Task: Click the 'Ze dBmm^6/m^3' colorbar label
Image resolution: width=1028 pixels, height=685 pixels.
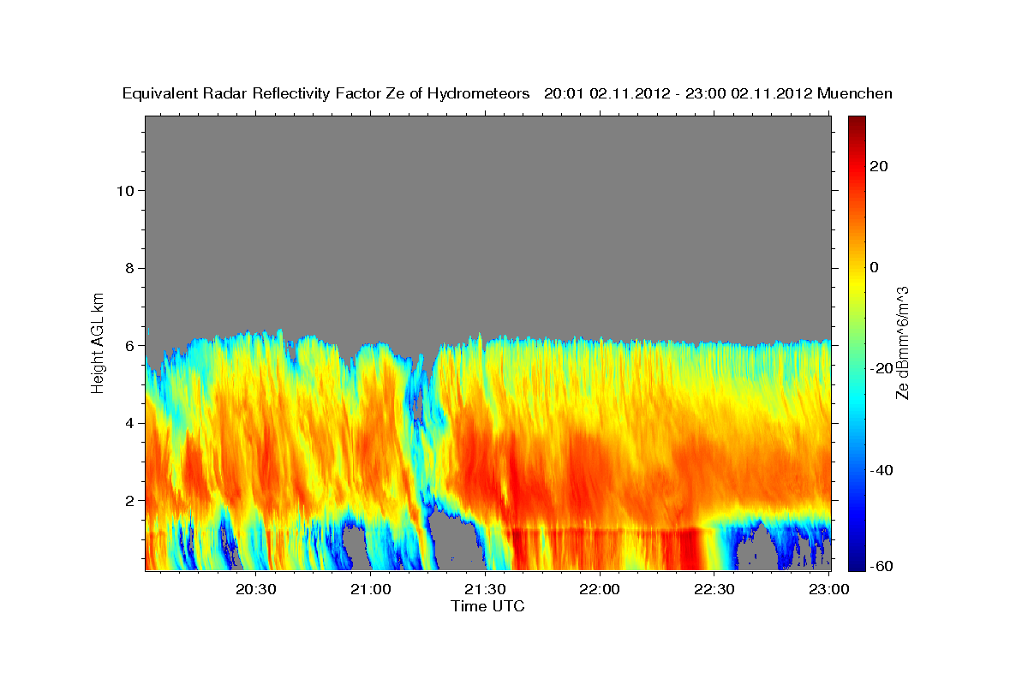Action: tap(902, 342)
